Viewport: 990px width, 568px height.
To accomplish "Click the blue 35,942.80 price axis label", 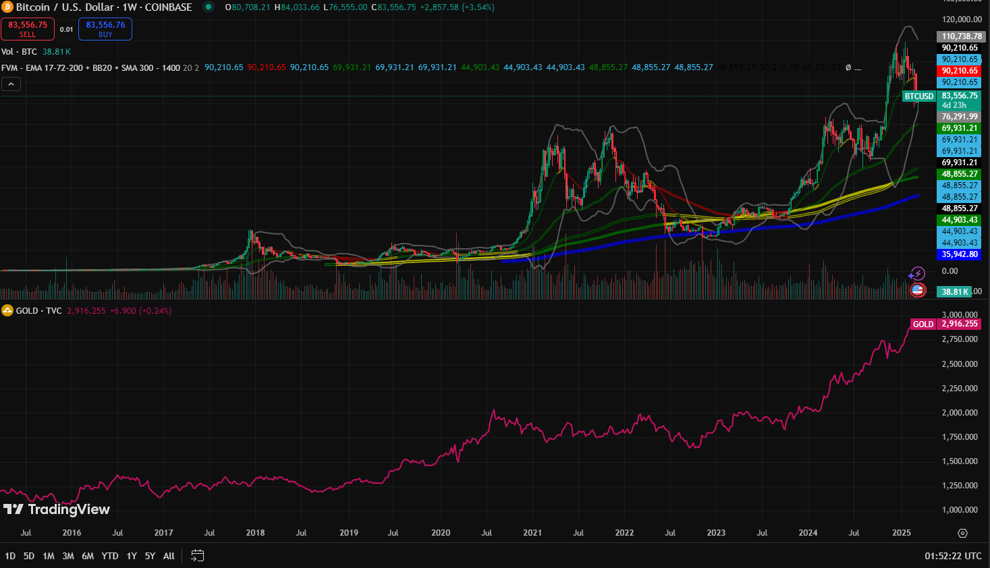I will pos(960,254).
